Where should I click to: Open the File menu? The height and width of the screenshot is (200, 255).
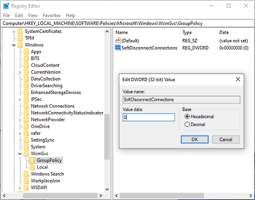(x=6, y=15)
